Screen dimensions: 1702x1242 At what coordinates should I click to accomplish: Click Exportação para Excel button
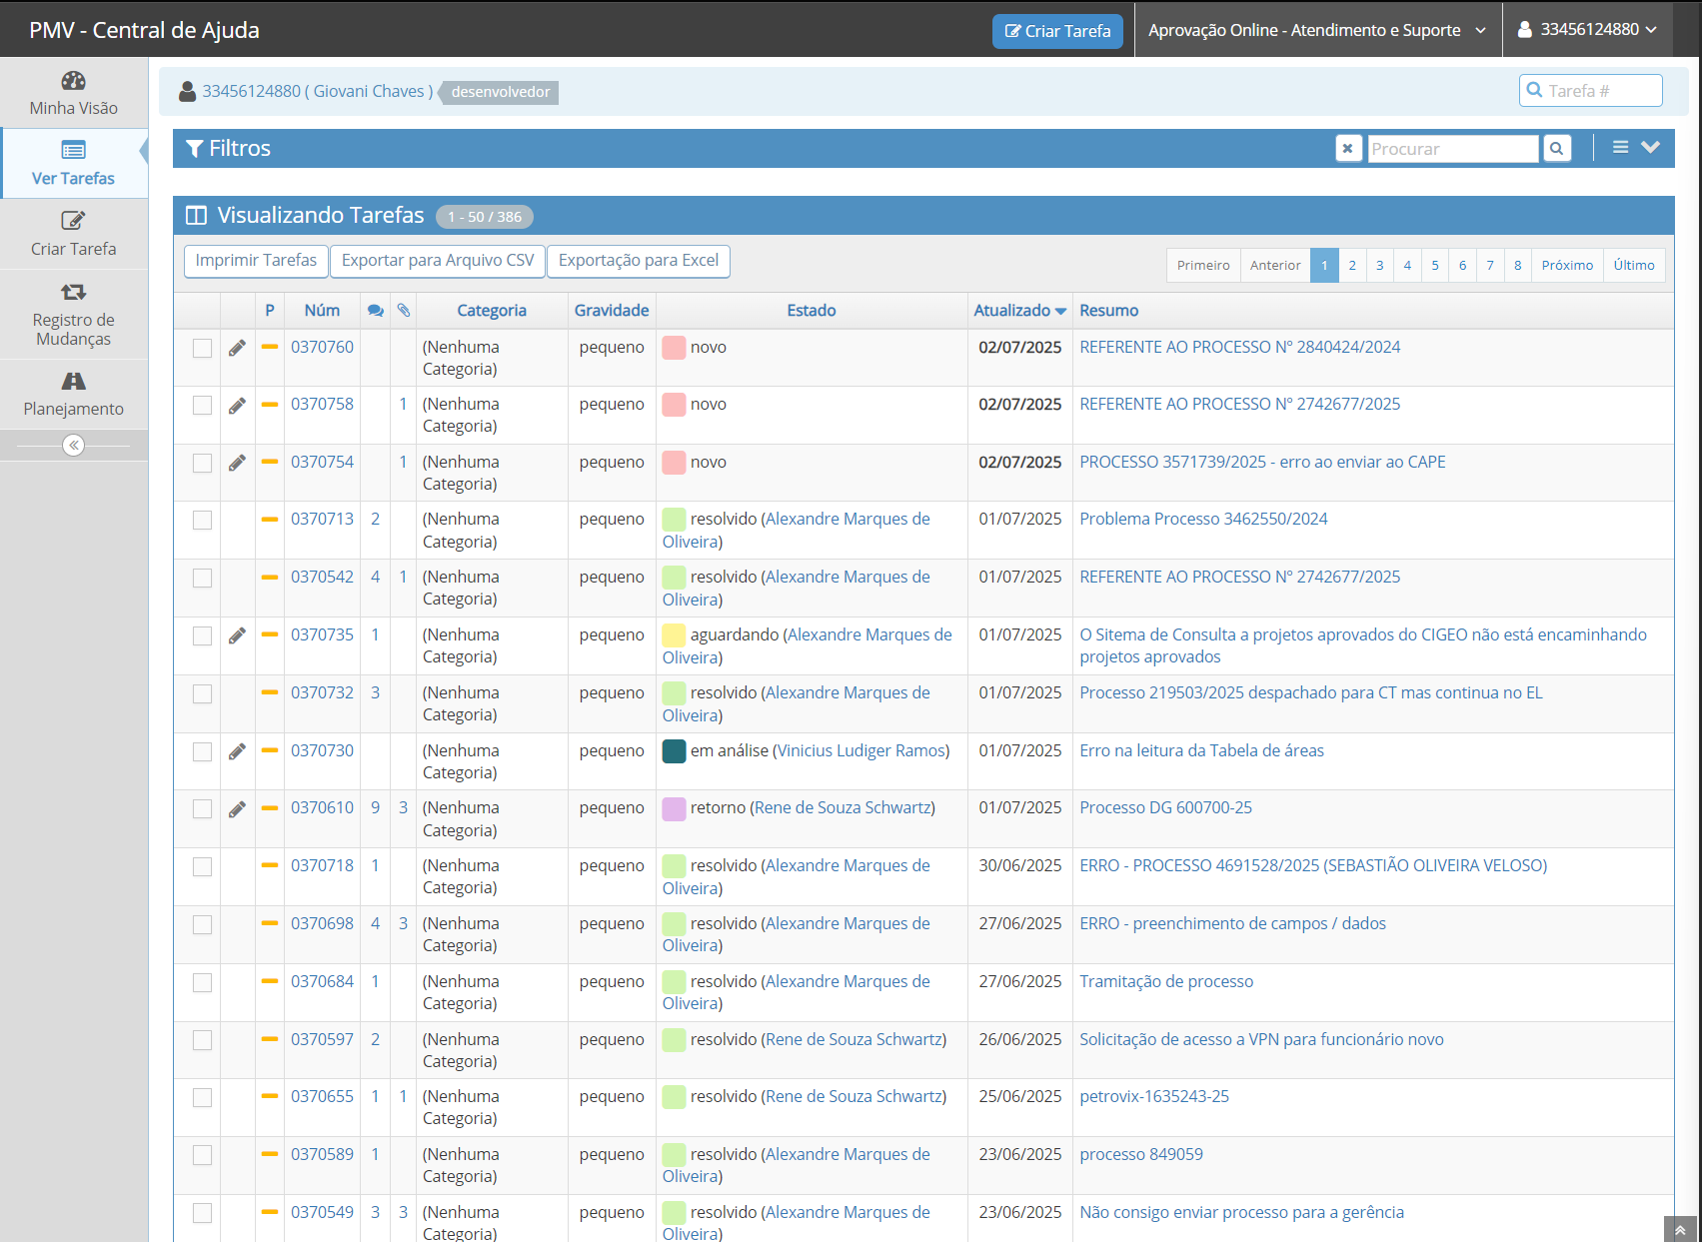(639, 261)
